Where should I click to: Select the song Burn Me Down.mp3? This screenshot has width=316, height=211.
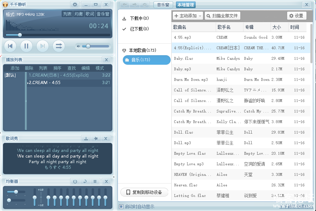click(241, 79)
